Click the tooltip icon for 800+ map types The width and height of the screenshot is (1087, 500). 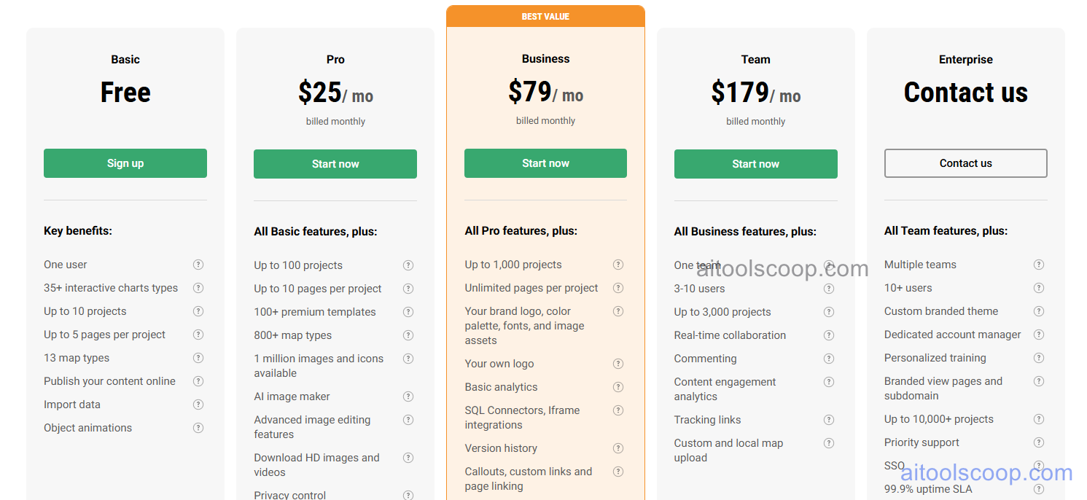tap(408, 335)
